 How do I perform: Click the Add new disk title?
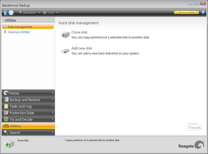[82, 48]
